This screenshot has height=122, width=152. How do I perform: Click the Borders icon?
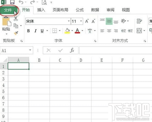pyautogui.click(x=55, y=31)
